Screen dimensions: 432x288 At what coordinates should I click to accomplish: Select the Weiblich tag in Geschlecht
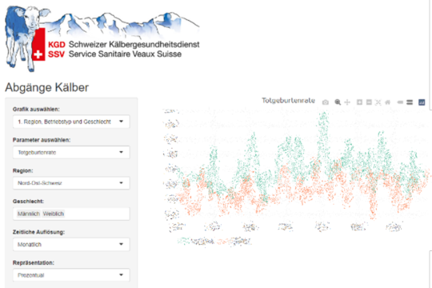(53, 214)
